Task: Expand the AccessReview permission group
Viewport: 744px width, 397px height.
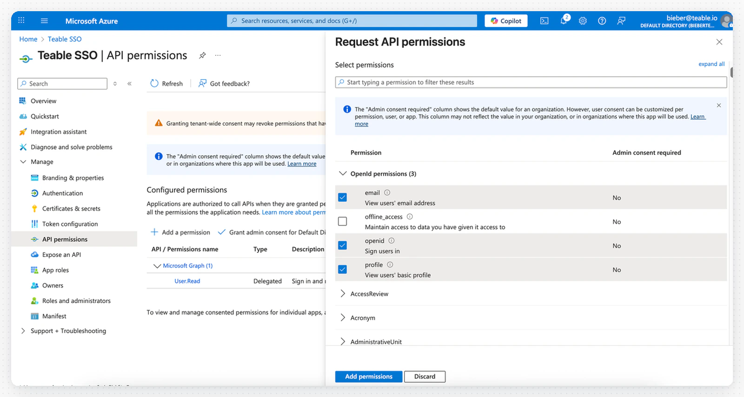Action: [343, 293]
